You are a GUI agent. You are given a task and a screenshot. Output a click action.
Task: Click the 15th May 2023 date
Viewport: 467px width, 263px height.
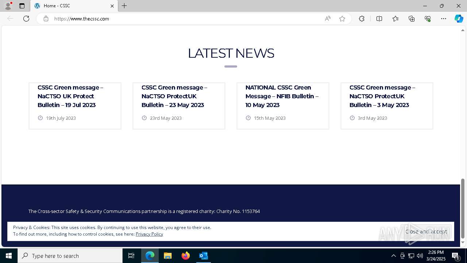tap(270, 118)
